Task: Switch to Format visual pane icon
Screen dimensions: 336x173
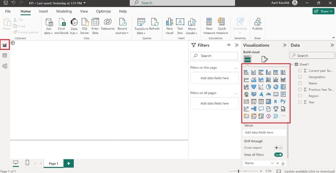Action: coord(265,59)
